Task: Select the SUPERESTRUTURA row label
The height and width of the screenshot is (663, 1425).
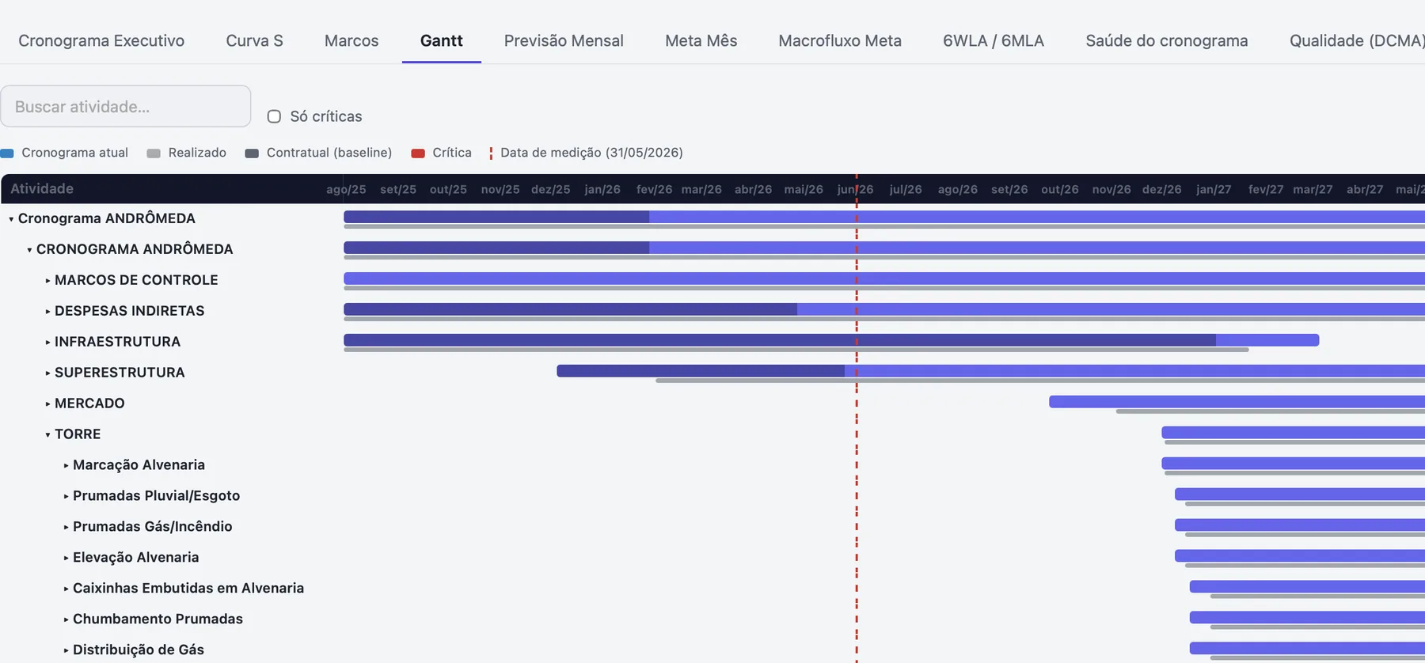Action: point(120,373)
